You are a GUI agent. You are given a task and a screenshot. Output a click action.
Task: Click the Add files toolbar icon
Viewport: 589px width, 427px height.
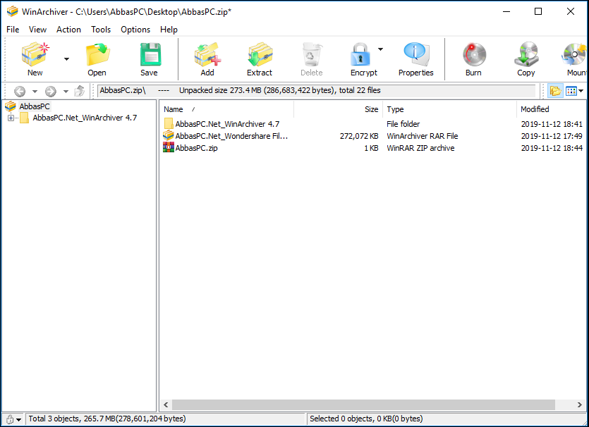pyautogui.click(x=207, y=54)
